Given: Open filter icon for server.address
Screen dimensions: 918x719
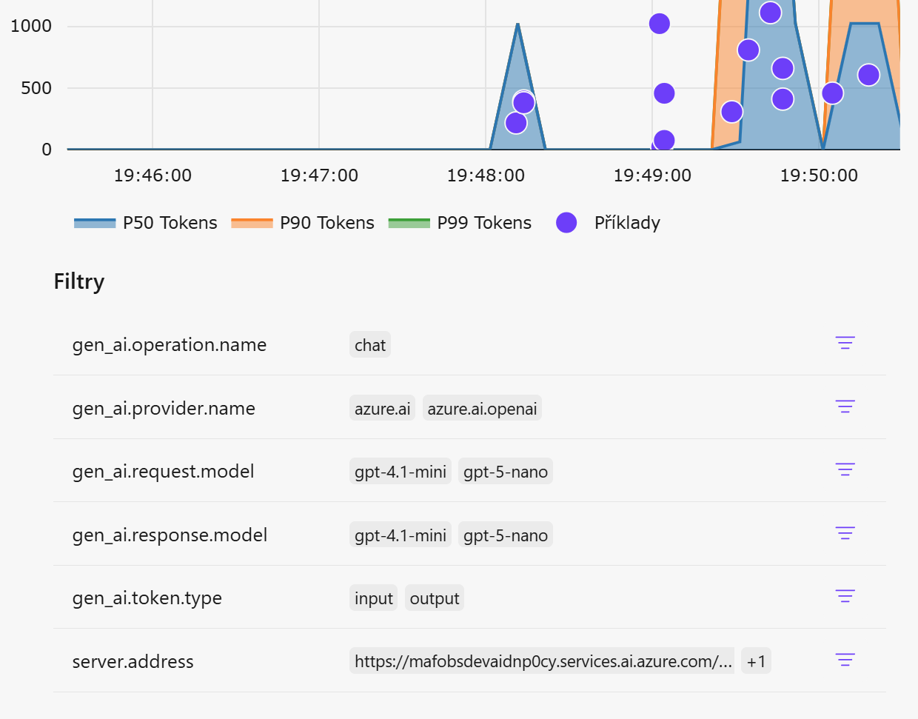Looking at the screenshot, I should click(845, 660).
